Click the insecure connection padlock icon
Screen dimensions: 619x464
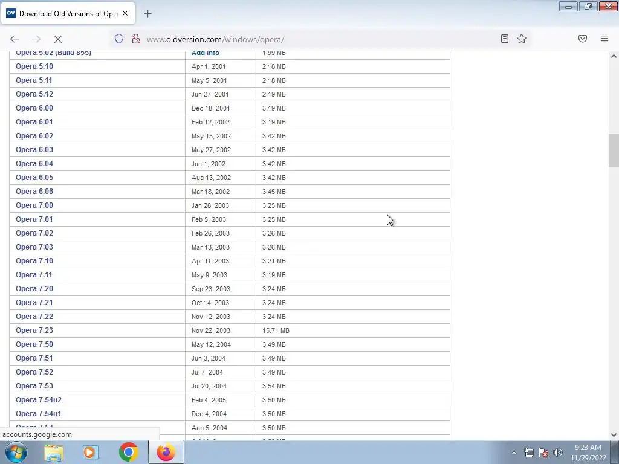coord(136,39)
